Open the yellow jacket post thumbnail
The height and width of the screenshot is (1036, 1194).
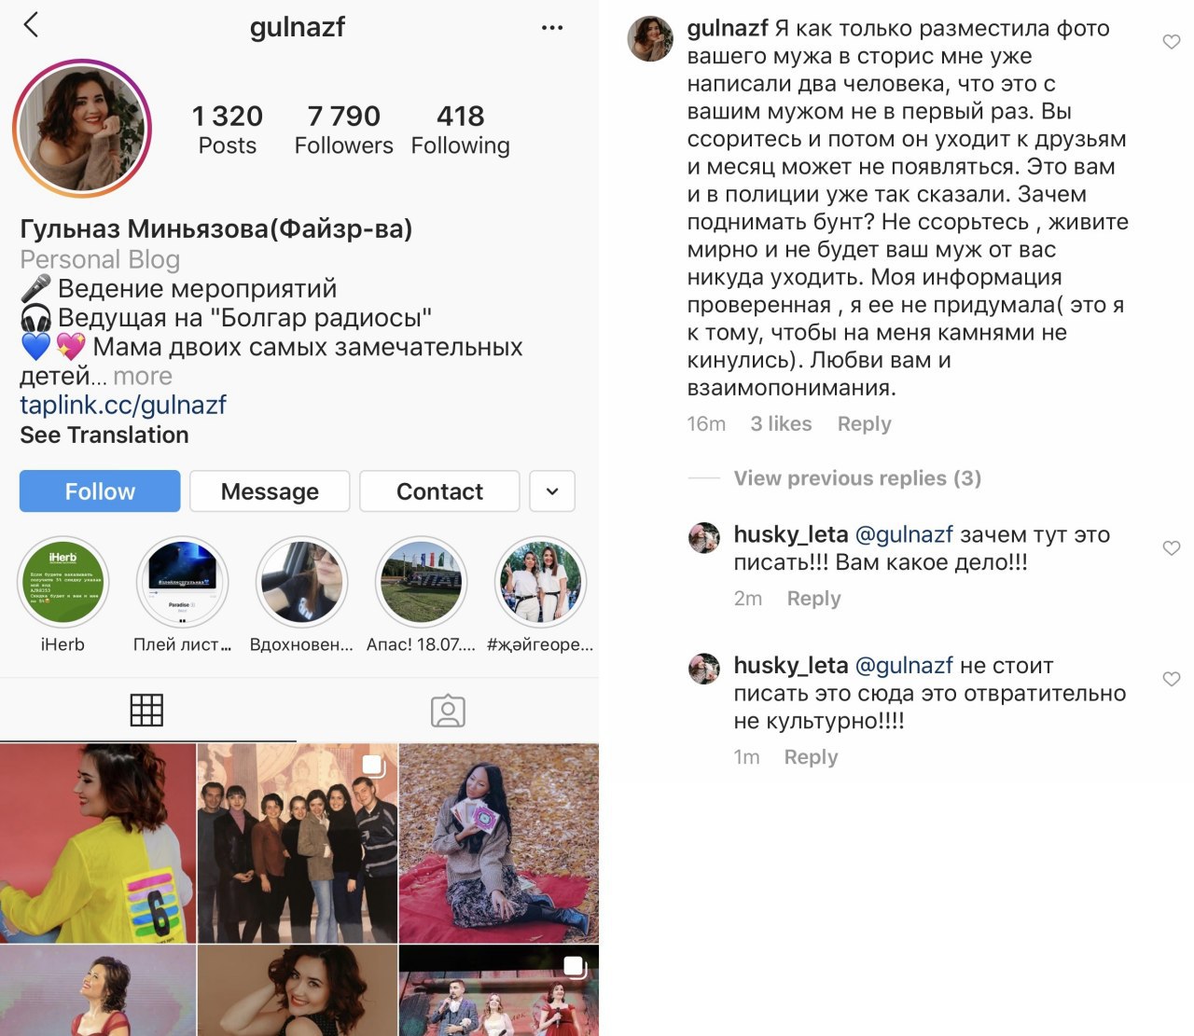pyautogui.click(x=98, y=843)
